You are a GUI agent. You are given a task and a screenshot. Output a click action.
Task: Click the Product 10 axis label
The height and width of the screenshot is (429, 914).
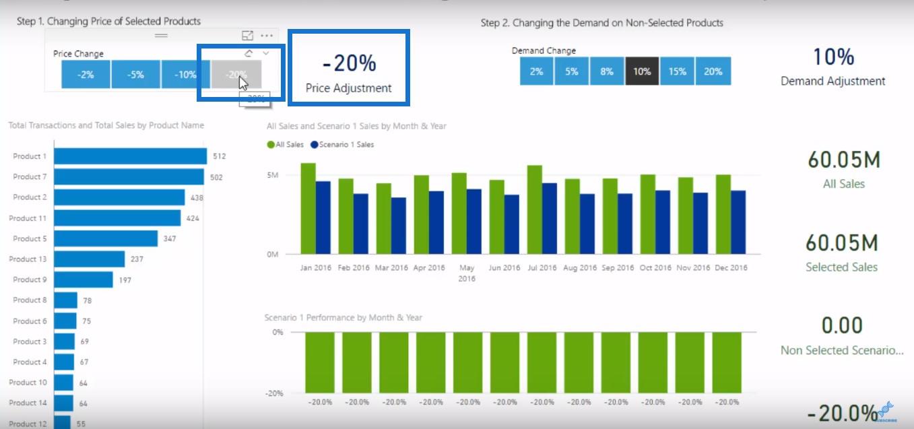coord(28,383)
